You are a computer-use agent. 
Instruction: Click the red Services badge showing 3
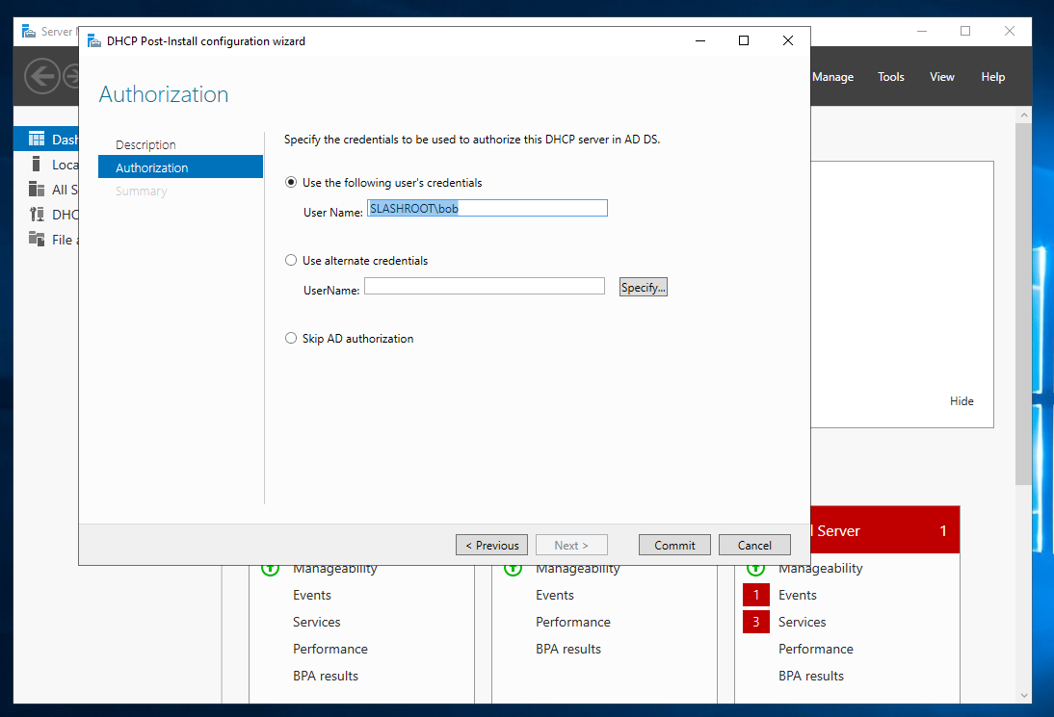tap(756, 622)
